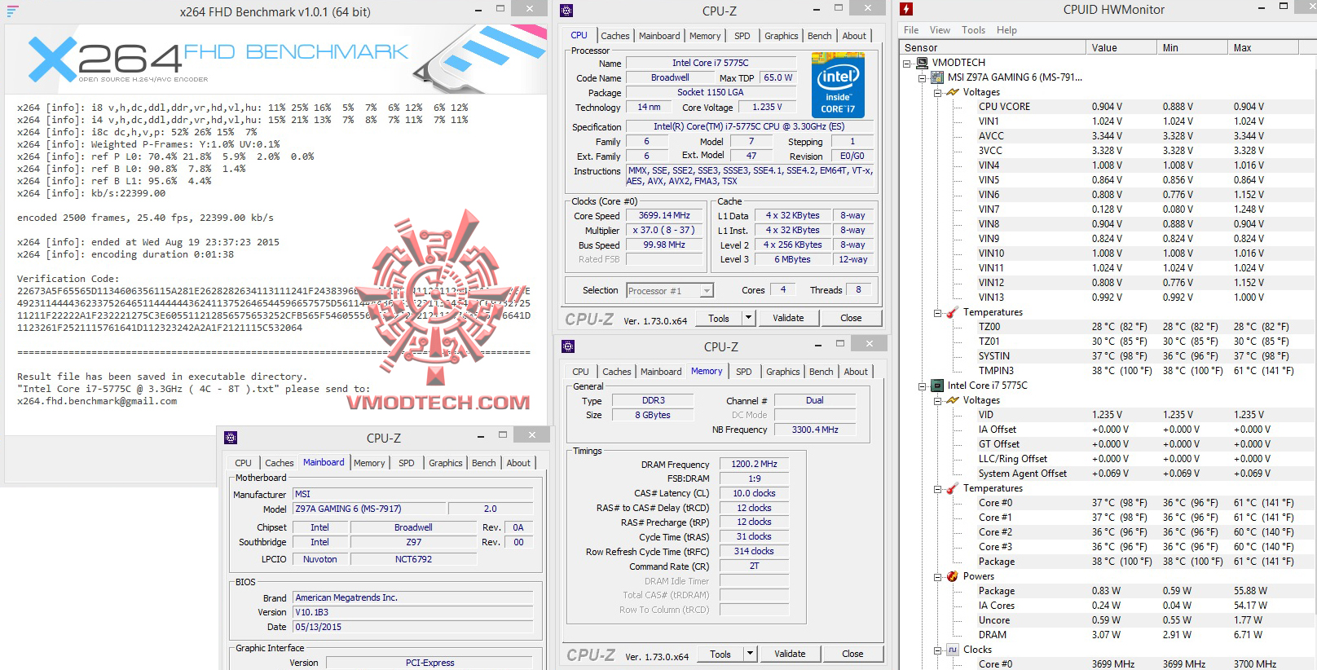Click the x264.fhd.benchmark@gmail.com address text

97,401
